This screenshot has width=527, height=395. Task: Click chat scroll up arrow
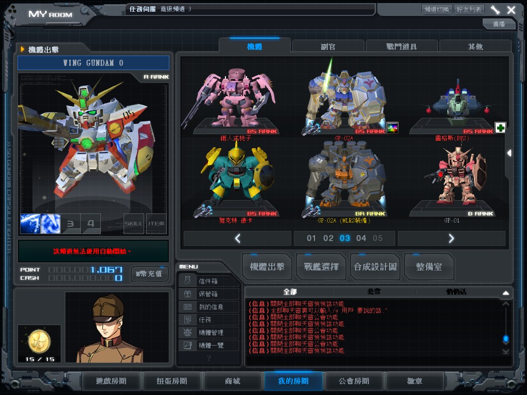506,304
